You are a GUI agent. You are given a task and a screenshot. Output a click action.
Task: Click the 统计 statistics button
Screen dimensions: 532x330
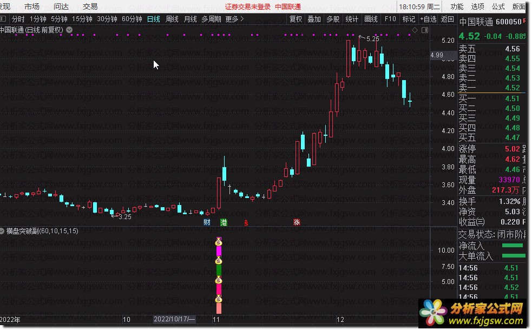pos(352,19)
